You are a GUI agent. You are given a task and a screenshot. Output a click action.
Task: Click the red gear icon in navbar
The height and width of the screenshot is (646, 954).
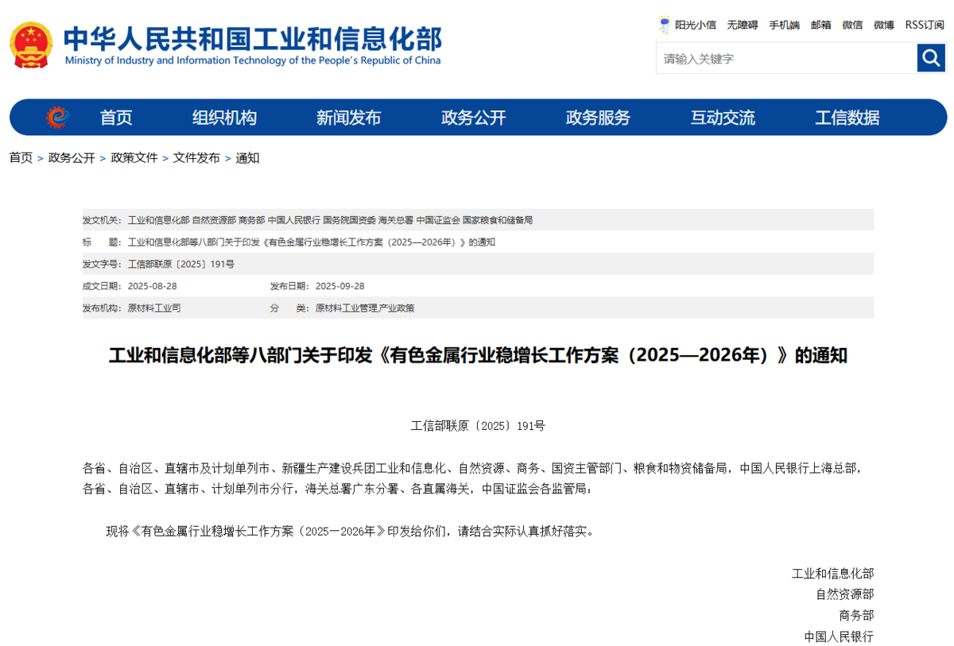point(57,118)
